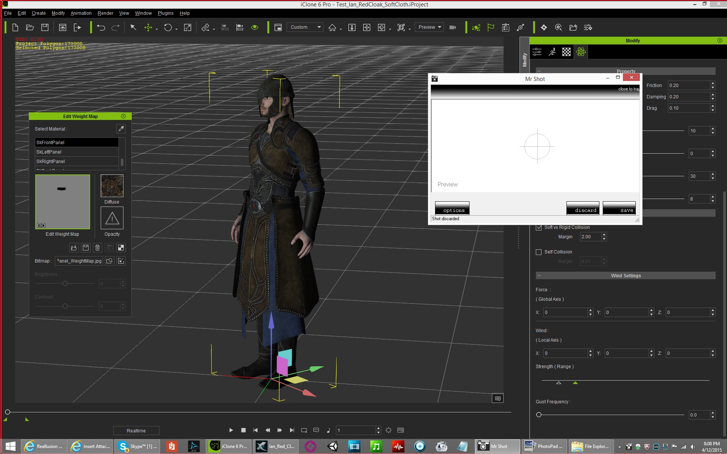727x454 pixels.
Task: Click the Diffuse texture thumbnail
Action: coord(112,186)
